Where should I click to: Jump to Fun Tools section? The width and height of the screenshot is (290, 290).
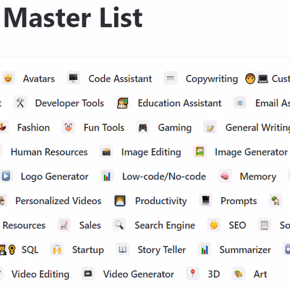(104, 128)
